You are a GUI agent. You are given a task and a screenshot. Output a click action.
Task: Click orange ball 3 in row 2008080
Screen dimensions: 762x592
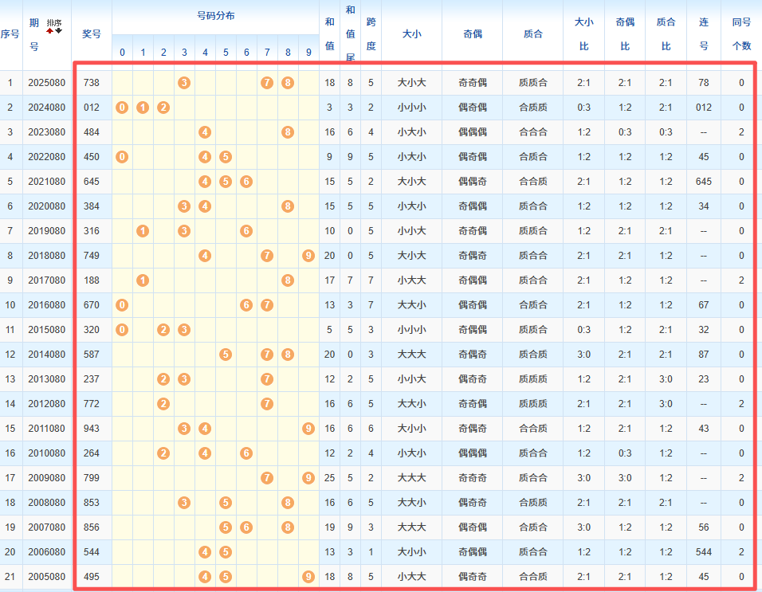pyautogui.click(x=184, y=503)
